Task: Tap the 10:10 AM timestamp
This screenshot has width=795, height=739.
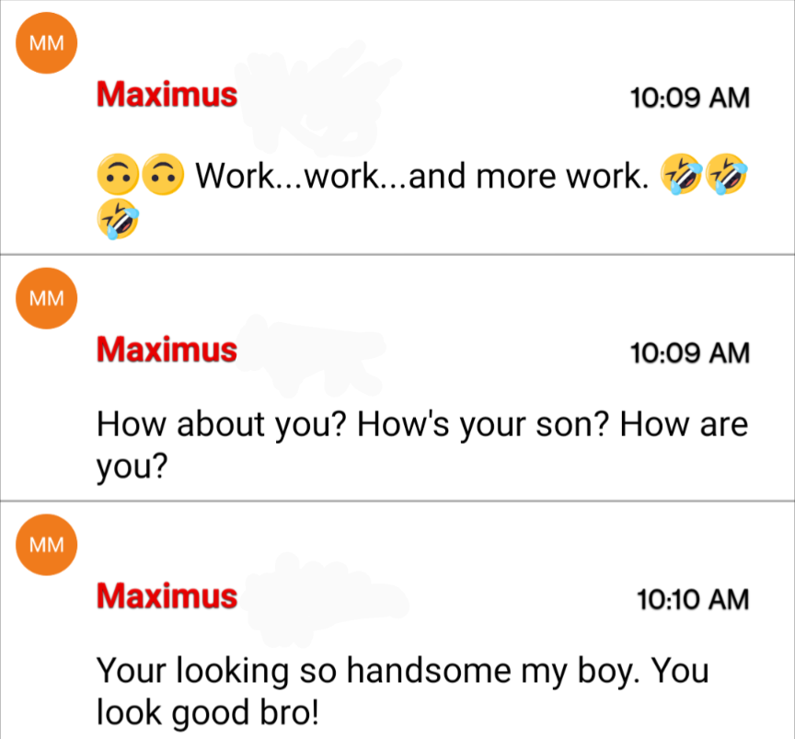Action: click(693, 599)
